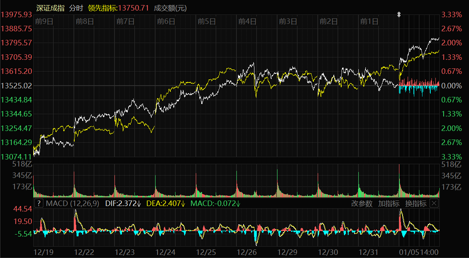This screenshot has height=258, width=469.
Task: Click the 13525.02 baseline price on left axis
Action: click(x=16, y=86)
